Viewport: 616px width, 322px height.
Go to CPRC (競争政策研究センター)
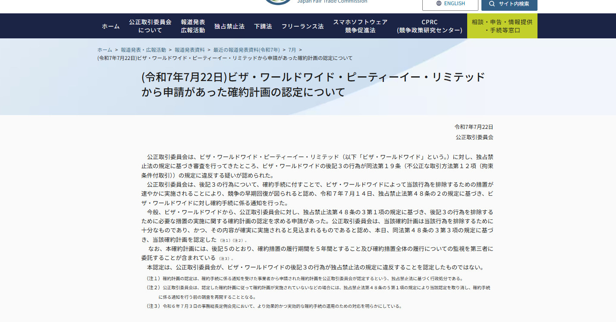429,26
